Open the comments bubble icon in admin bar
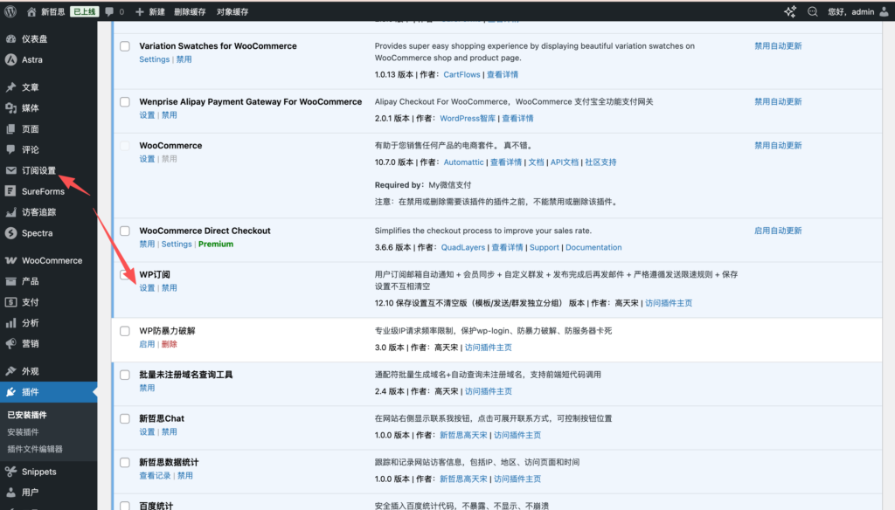The image size is (895, 510). tap(109, 12)
